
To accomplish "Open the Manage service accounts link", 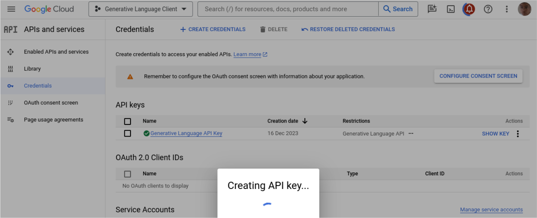I will [x=491, y=210].
